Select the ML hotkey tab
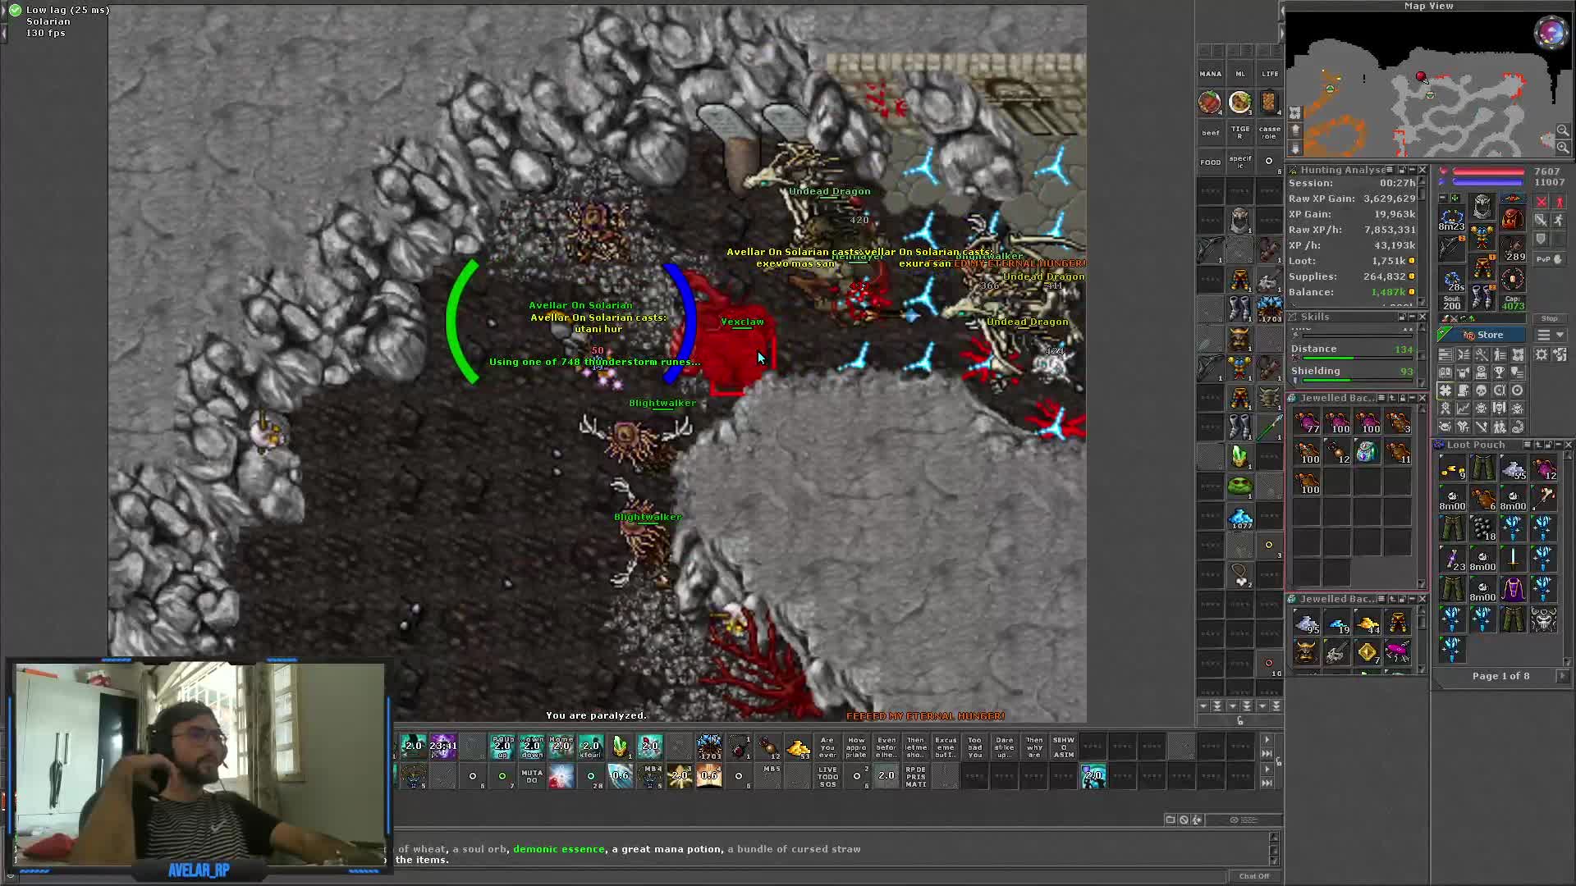This screenshot has height=886, width=1576. [x=1239, y=74]
